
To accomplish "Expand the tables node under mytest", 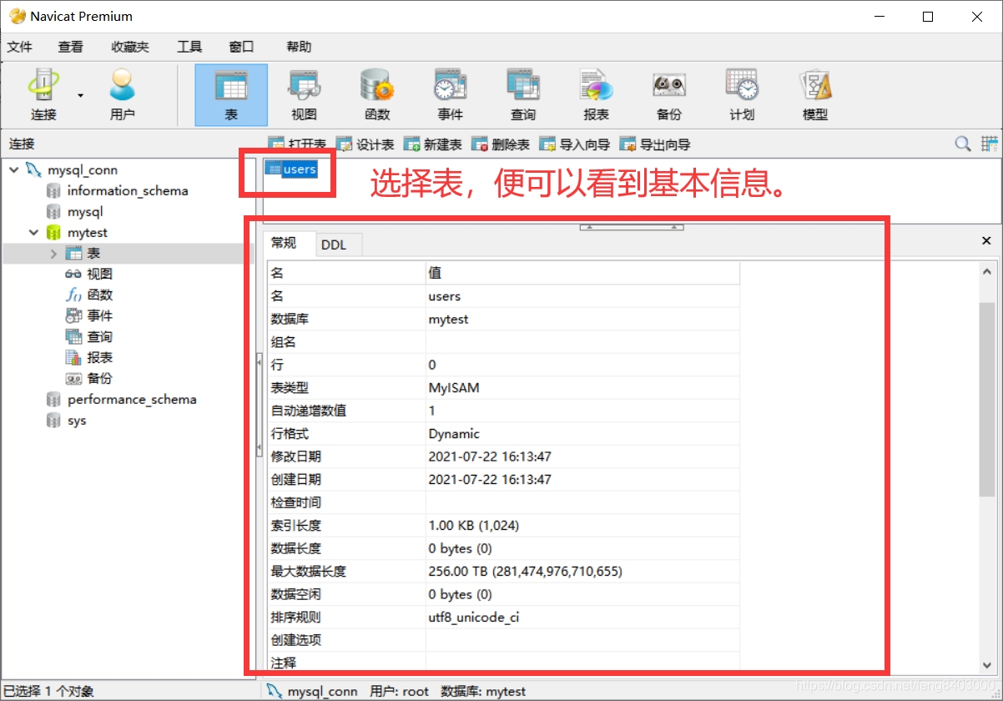I will pos(53,254).
